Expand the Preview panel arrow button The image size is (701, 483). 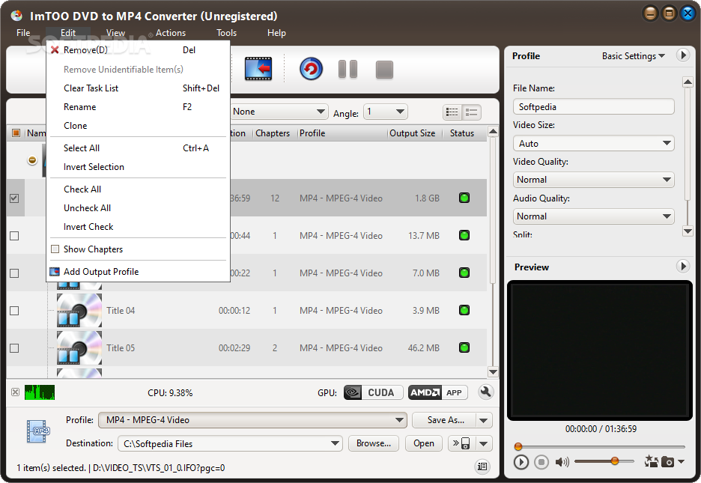coord(682,267)
